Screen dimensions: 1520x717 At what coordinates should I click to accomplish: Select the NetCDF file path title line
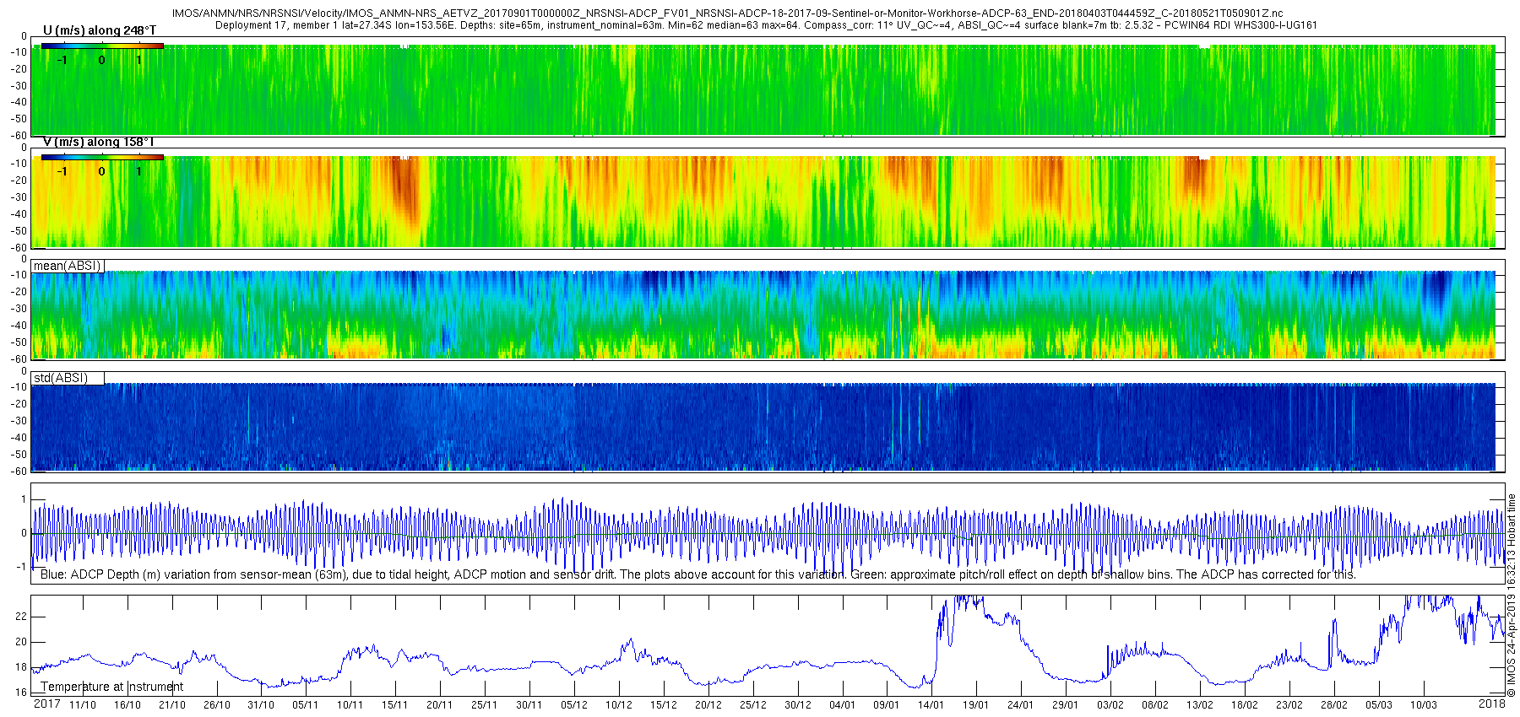point(727,13)
